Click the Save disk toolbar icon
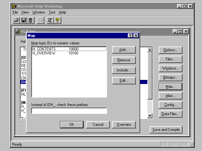202x151 pixels. 23,20
